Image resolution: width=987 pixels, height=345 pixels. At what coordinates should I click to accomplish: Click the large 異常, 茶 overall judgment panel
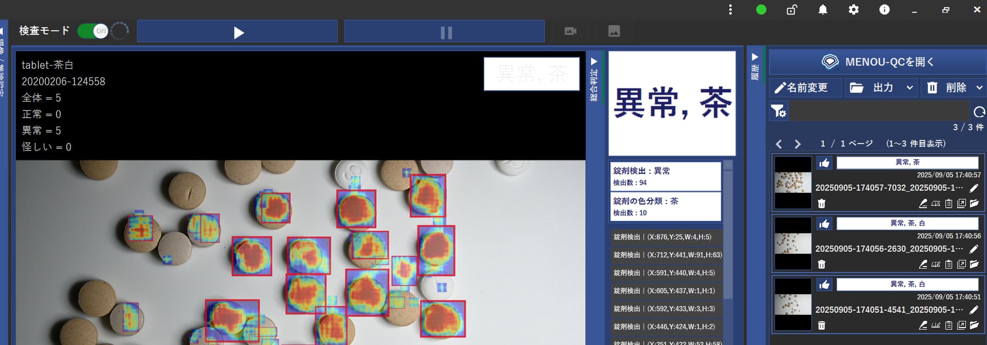(x=672, y=103)
